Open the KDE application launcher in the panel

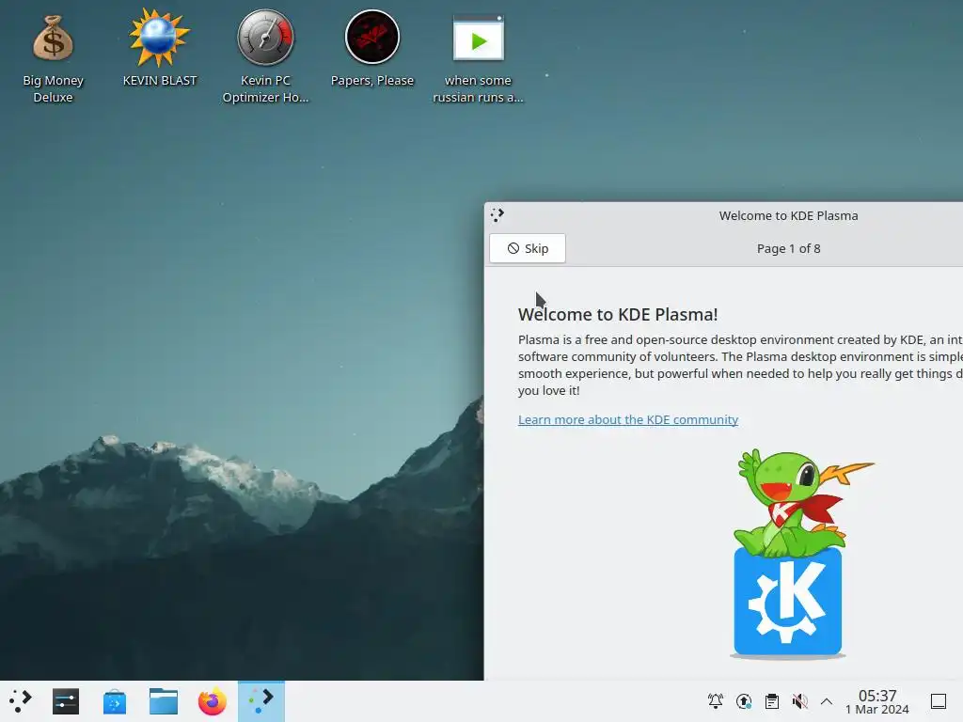click(x=21, y=701)
